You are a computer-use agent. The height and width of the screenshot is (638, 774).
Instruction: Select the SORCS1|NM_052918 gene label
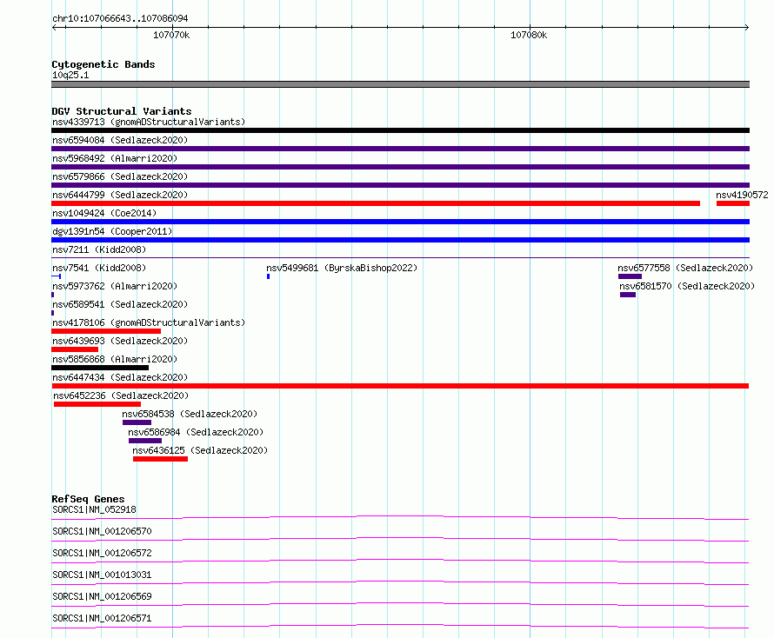[94, 509]
